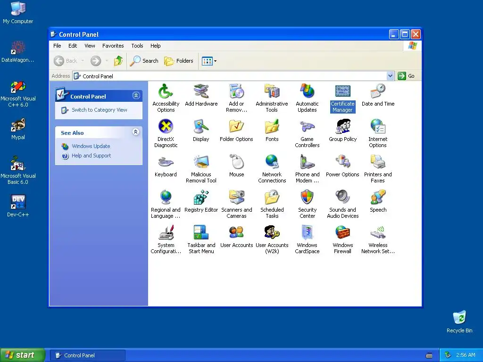The image size is (483, 362).
Task: Expand the Back button history arrow
Action: click(83, 61)
